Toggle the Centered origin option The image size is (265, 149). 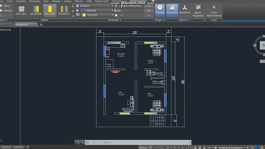click(160, 10)
